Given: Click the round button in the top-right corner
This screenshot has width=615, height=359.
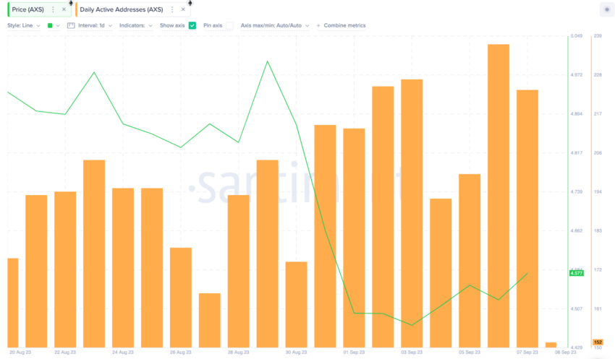Looking at the screenshot, I should 607,9.
